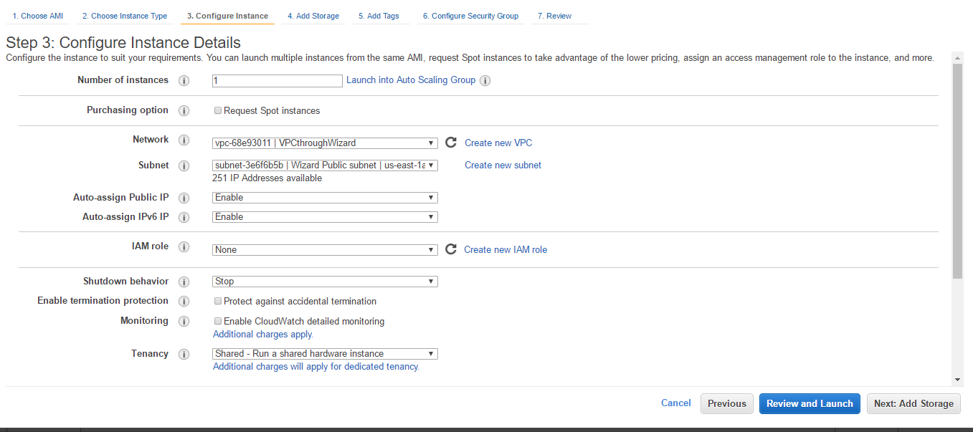Screen dimensions: 973x432
Task: Click the info icon next to Monitoring
Action: (184, 322)
